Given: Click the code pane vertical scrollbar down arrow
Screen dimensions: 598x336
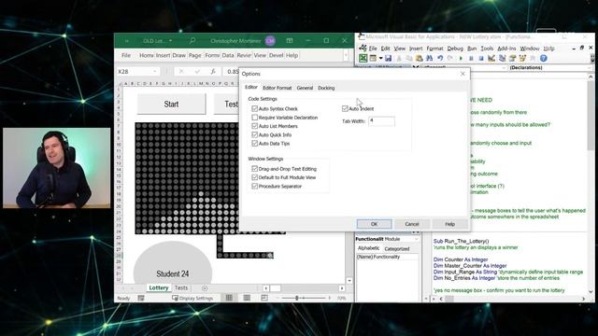Looking at the screenshot, I should pyautogui.click(x=591, y=291).
